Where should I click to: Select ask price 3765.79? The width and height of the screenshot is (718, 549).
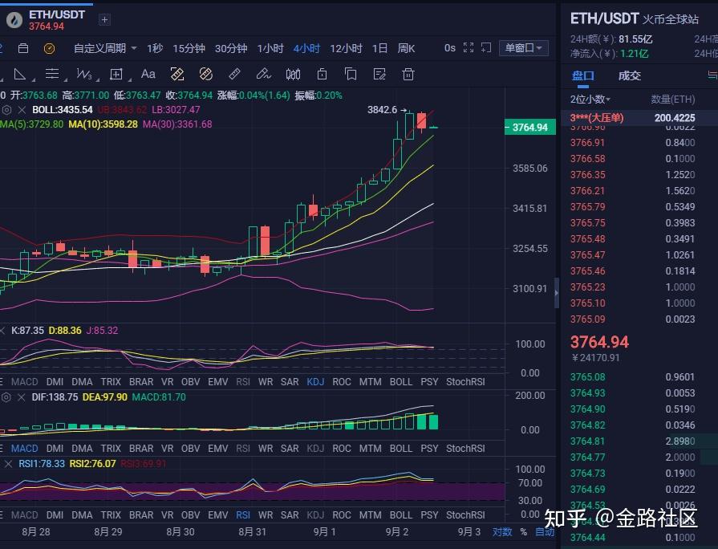coord(587,206)
